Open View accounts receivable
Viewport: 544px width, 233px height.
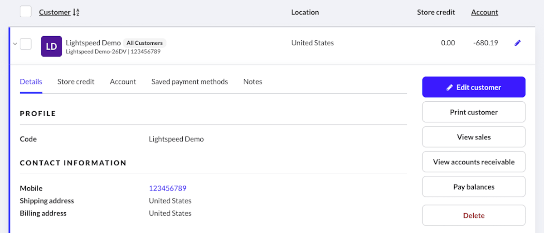pos(474,162)
